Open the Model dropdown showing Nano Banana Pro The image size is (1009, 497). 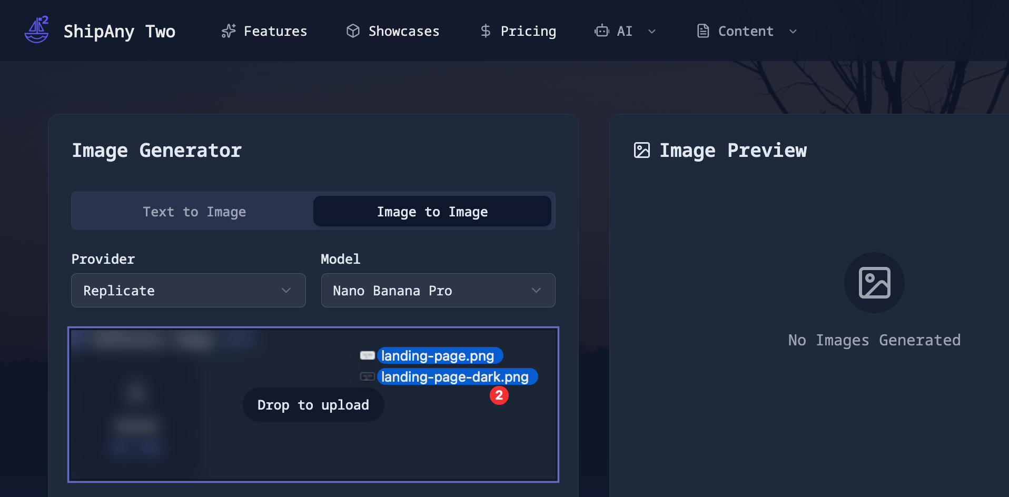pyautogui.click(x=438, y=291)
